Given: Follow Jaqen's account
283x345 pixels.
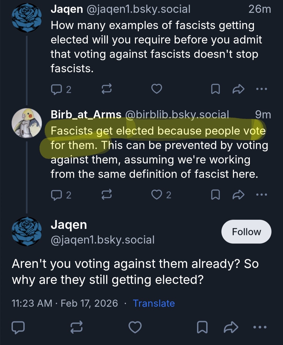Looking at the screenshot, I should pos(246,232).
